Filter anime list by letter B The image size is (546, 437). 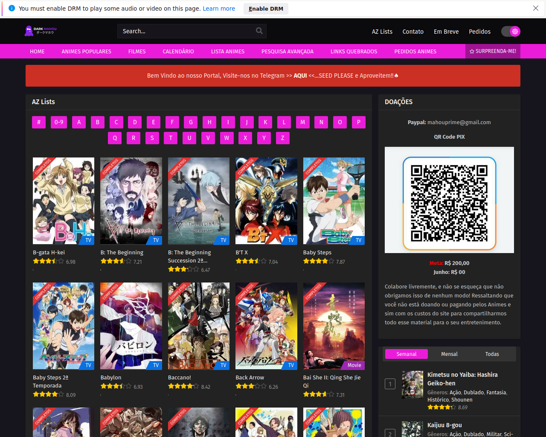point(98,122)
